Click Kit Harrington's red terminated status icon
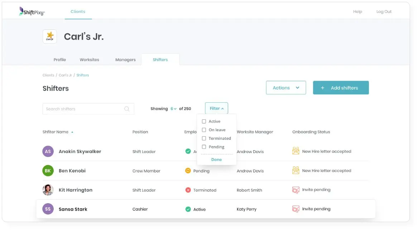419x231 pixels. tap(188, 190)
